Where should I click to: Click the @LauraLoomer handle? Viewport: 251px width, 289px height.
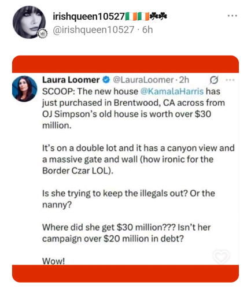click(x=143, y=80)
